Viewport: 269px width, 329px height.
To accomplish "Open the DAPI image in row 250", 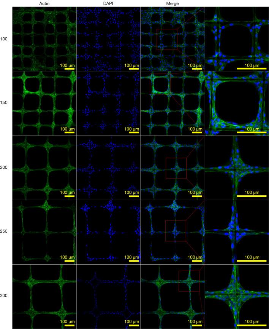I will click(x=109, y=232).
